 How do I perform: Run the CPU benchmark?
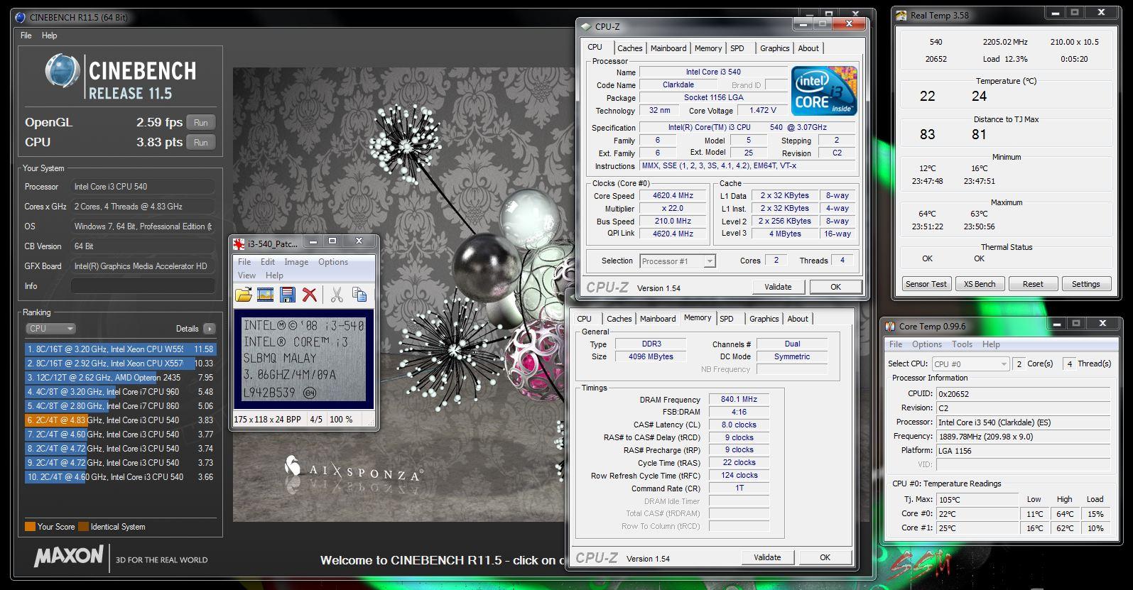pos(201,143)
